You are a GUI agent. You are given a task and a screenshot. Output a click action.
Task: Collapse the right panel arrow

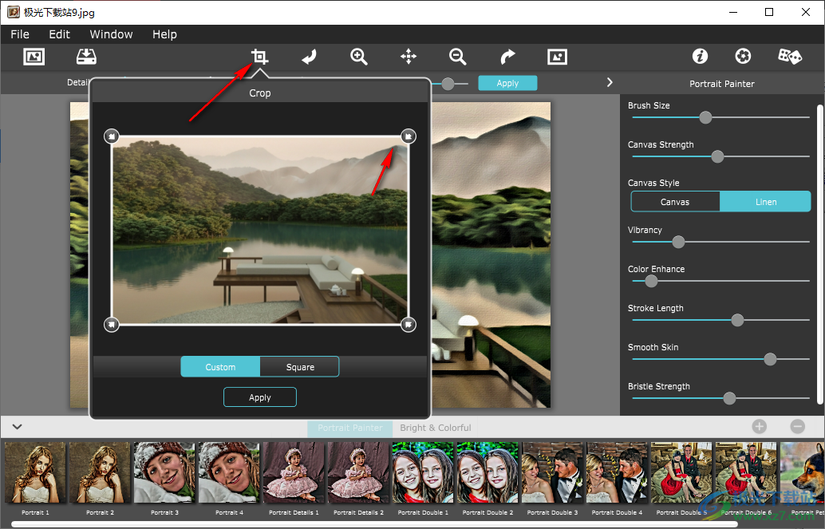tap(610, 83)
